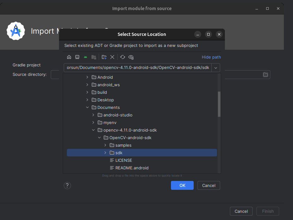
Task: Collapse the Documents folder
Action: [x=87, y=107]
